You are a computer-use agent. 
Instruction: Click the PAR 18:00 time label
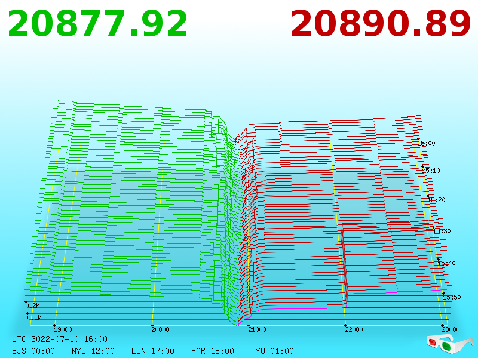click(213, 351)
